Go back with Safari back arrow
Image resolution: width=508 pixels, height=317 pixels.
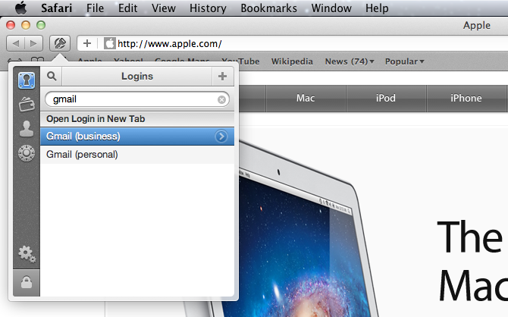pos(16,43)
